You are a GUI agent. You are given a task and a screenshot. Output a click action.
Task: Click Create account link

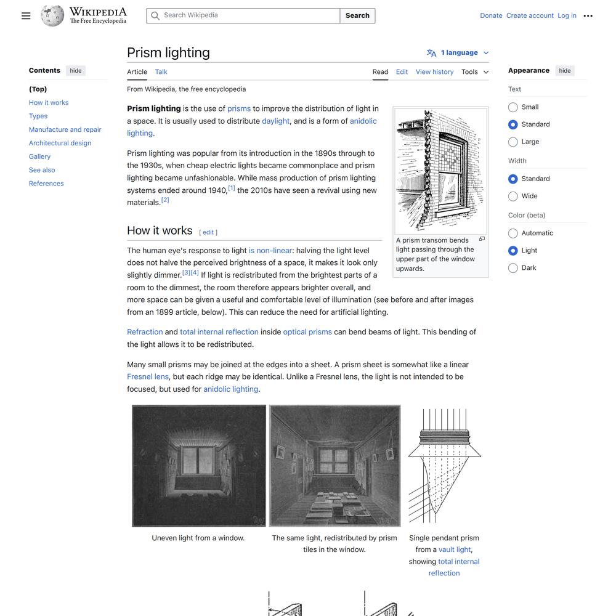[530, 16]
